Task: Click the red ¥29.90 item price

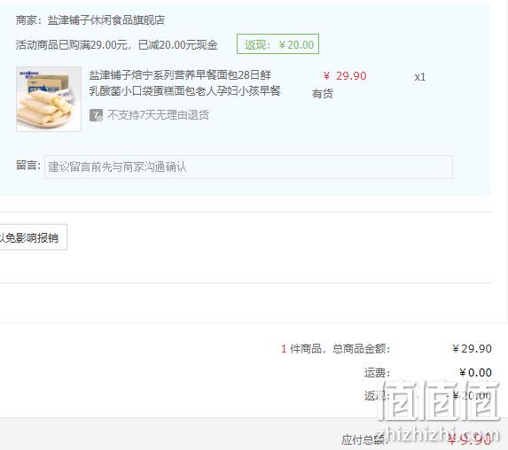Action: (x=345, y=76)
